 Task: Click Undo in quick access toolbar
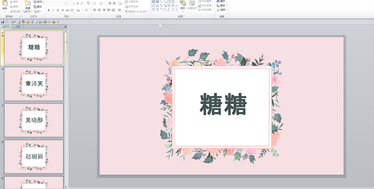point(7,22)
